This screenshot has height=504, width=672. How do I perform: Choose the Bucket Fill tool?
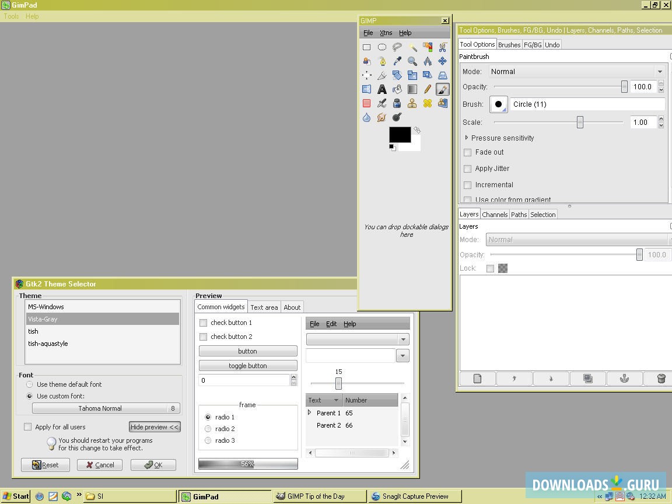397,89
